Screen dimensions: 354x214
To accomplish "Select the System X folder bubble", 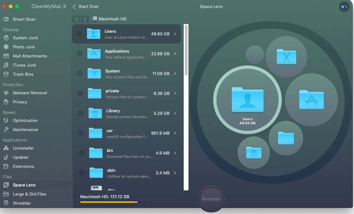I will [286, 56].
